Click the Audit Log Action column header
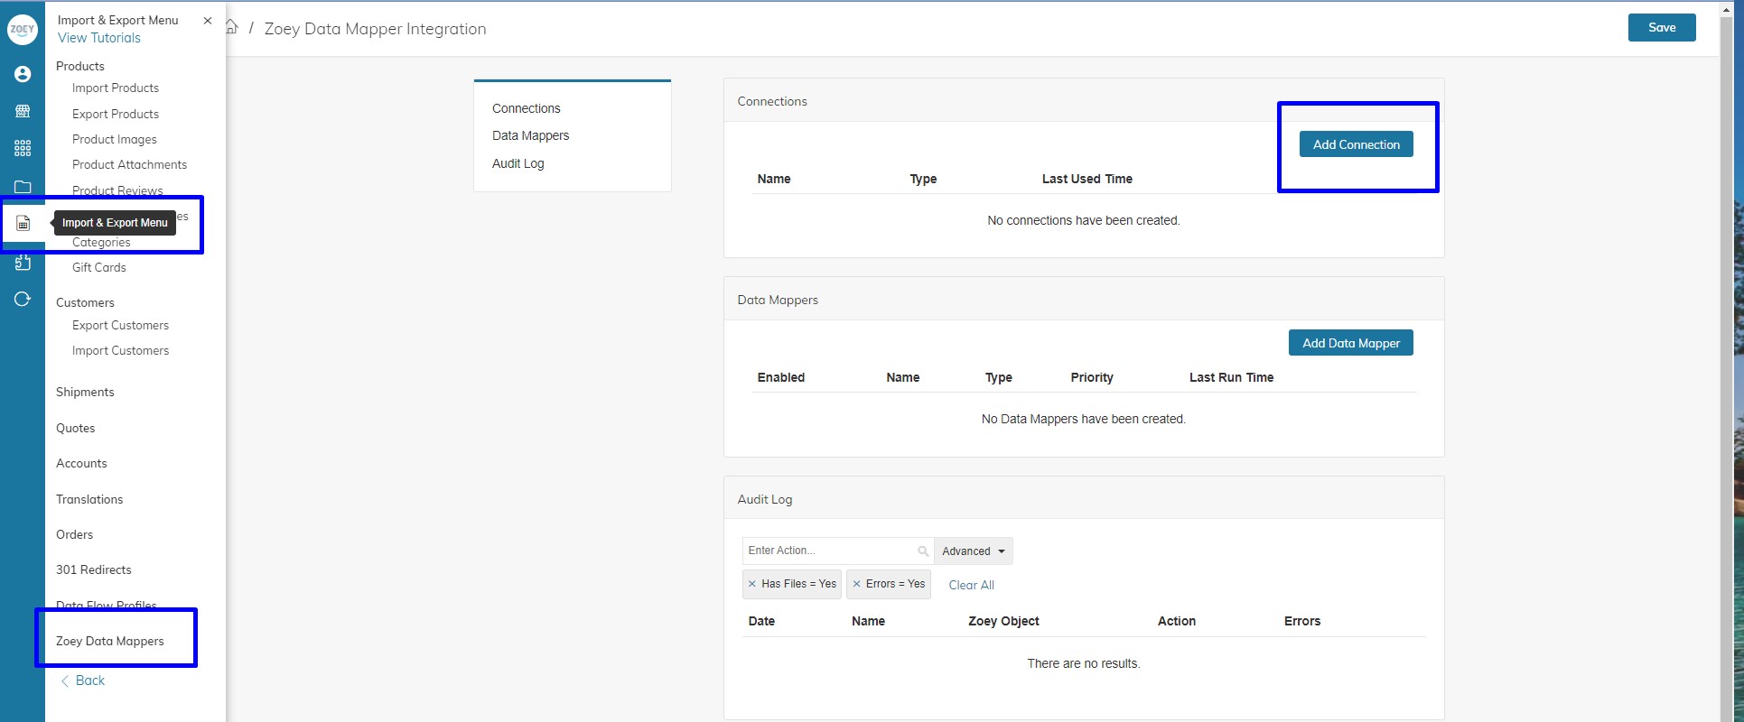This screenshot has width=1744, height=722. tap(1177, 621)
